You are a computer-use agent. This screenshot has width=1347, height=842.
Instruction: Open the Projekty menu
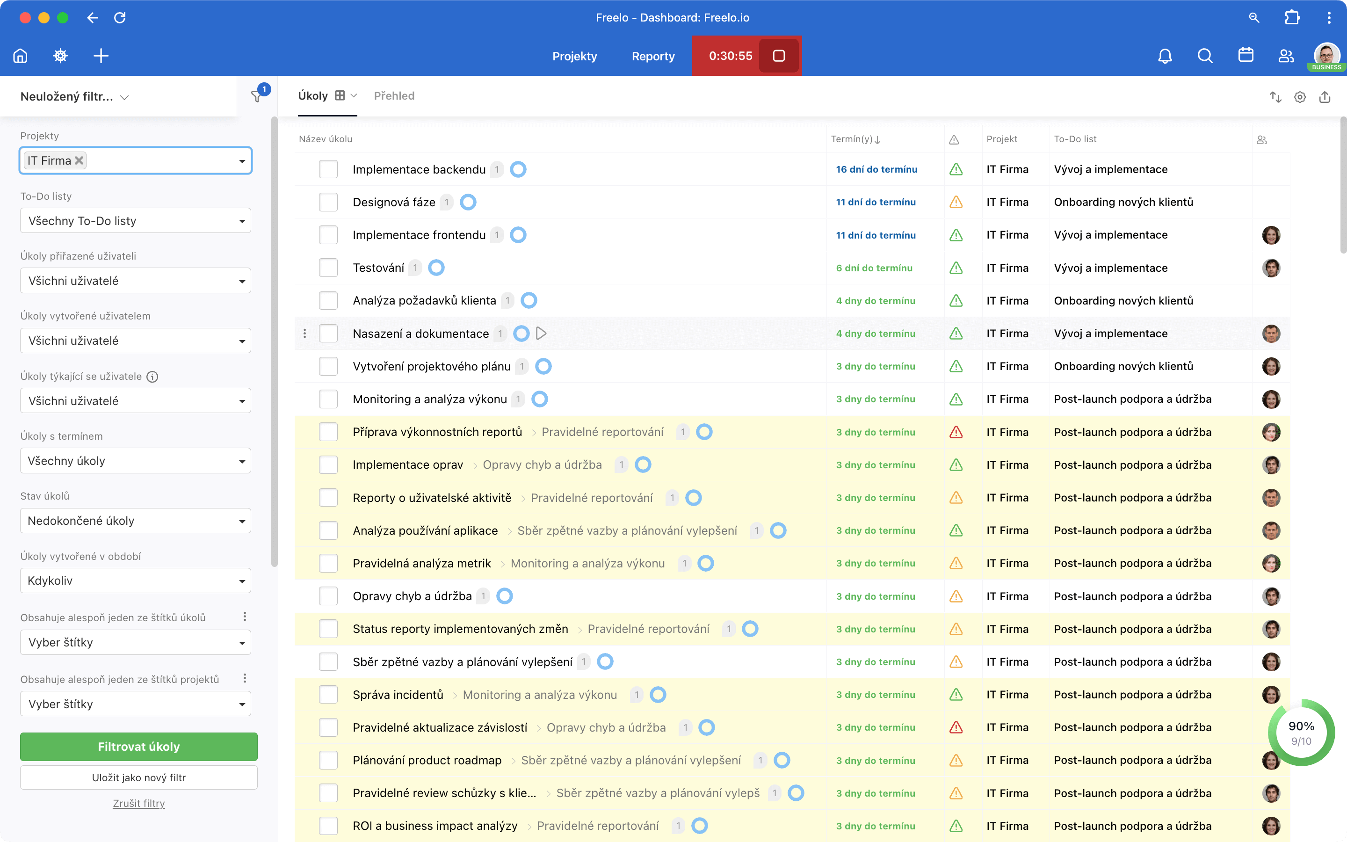pos(574,56)
